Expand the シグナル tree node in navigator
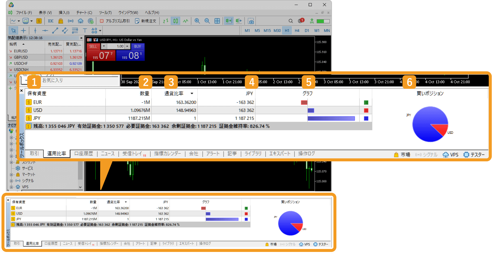492x254 pixels. point(12,181)
